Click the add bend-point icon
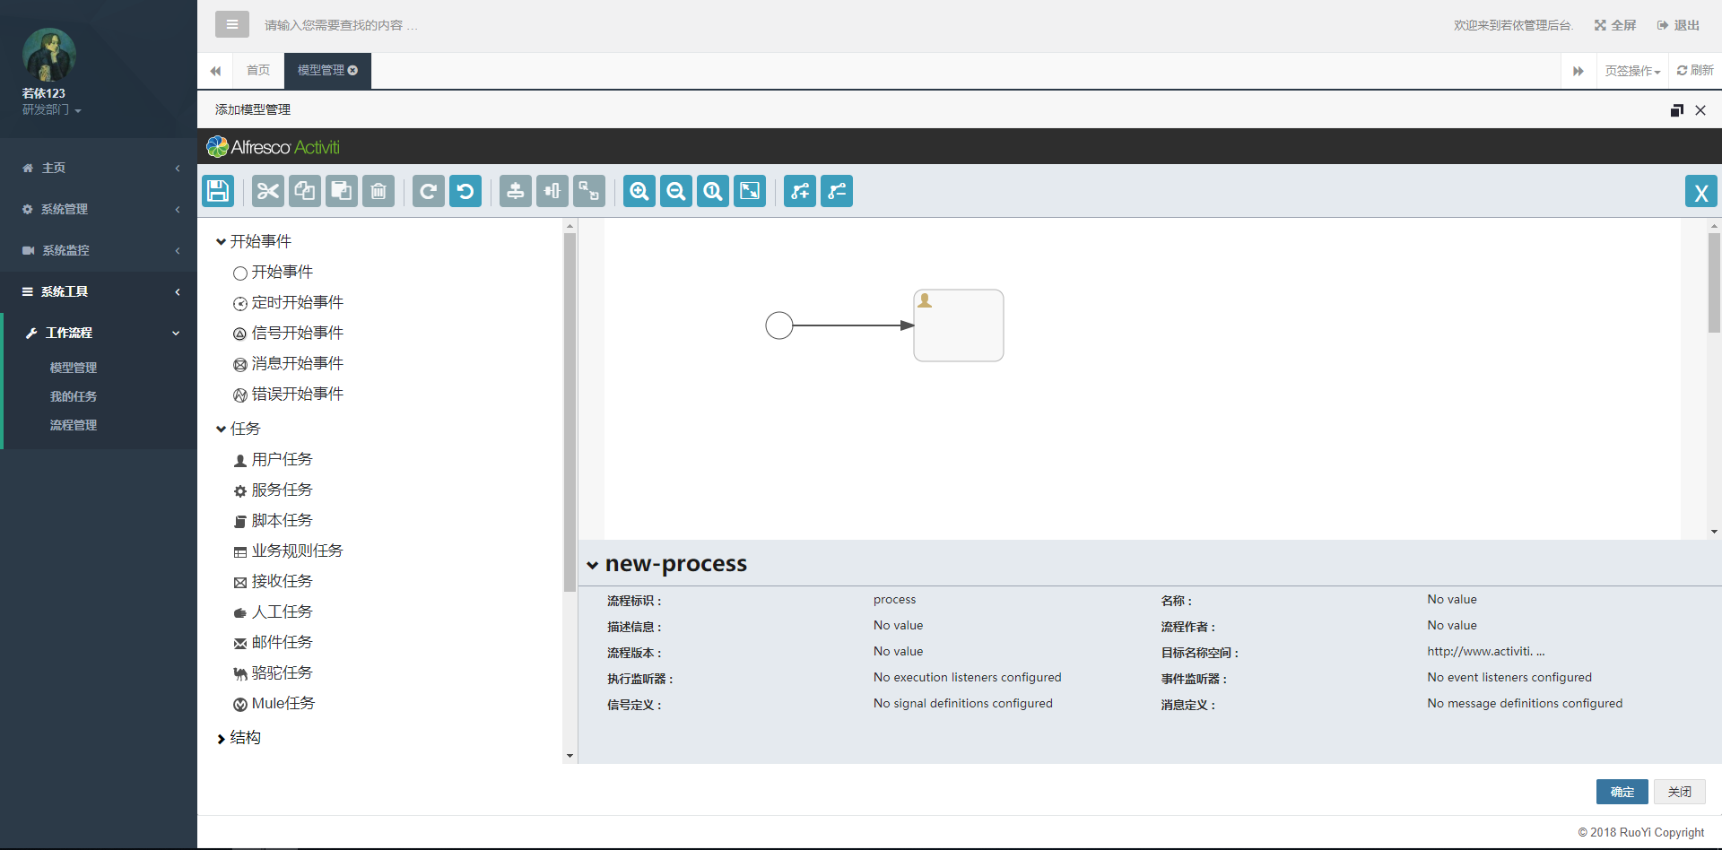The width and height of the screenshot is (1722, 850). click(800, 191)
